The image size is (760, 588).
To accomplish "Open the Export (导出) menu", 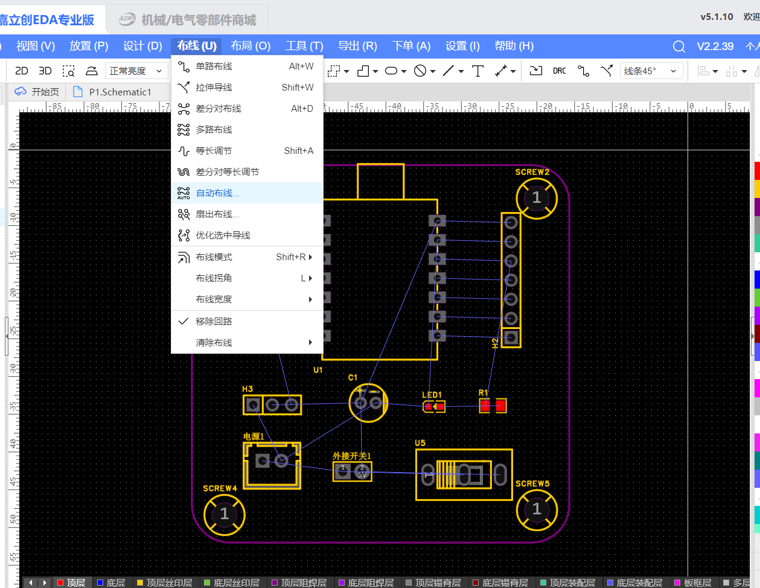I will coord(357,46).
